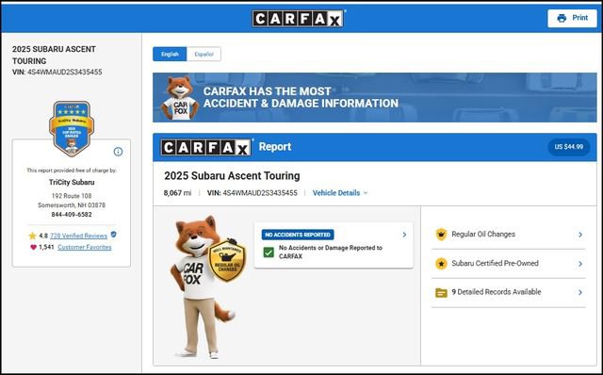Click the CARFAX logo in the top header
Viewport: 603px width, 375px height.
pos(298,18)
